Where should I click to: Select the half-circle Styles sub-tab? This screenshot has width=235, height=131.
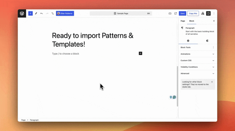pos(207,41)
